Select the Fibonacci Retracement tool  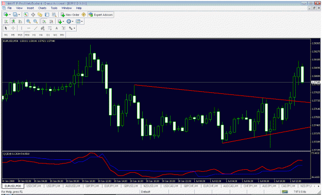[x=49, y=28]
